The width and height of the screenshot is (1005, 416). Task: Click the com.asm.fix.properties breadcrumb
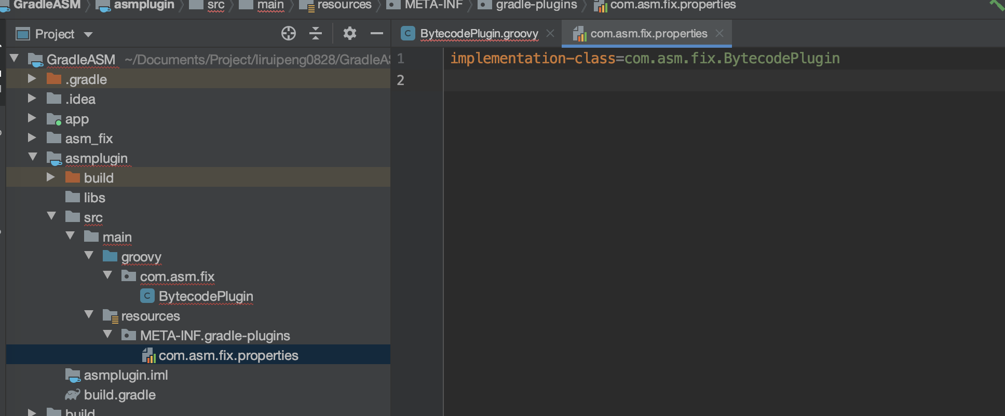(x=673, y=5)
